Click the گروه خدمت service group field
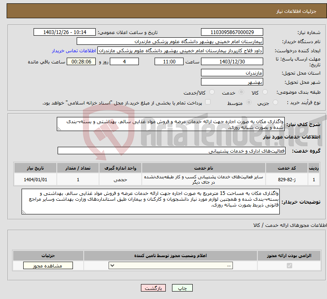 (x=172, y=151)
